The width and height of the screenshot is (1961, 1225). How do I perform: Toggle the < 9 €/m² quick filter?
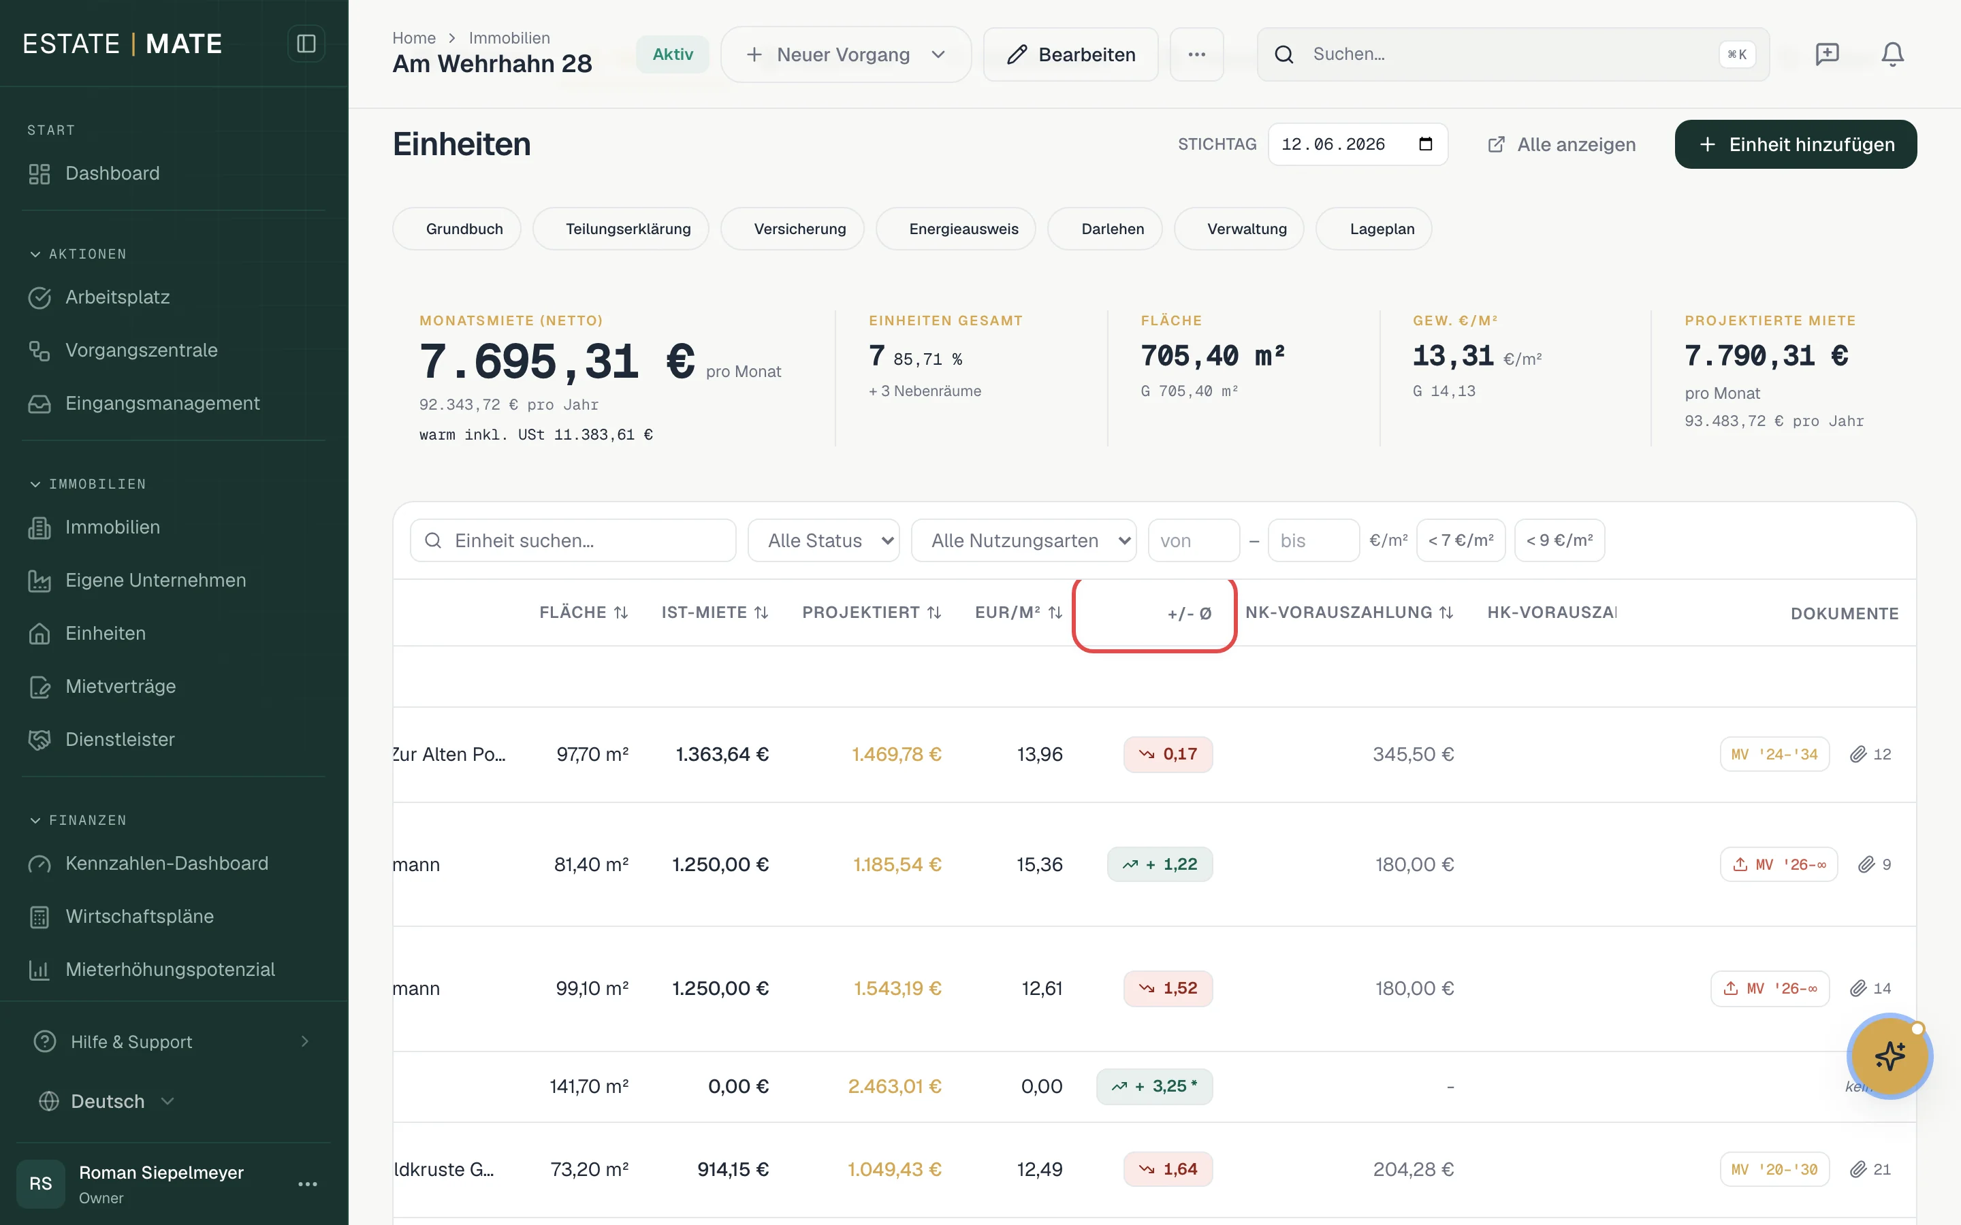coord(1559,540)
